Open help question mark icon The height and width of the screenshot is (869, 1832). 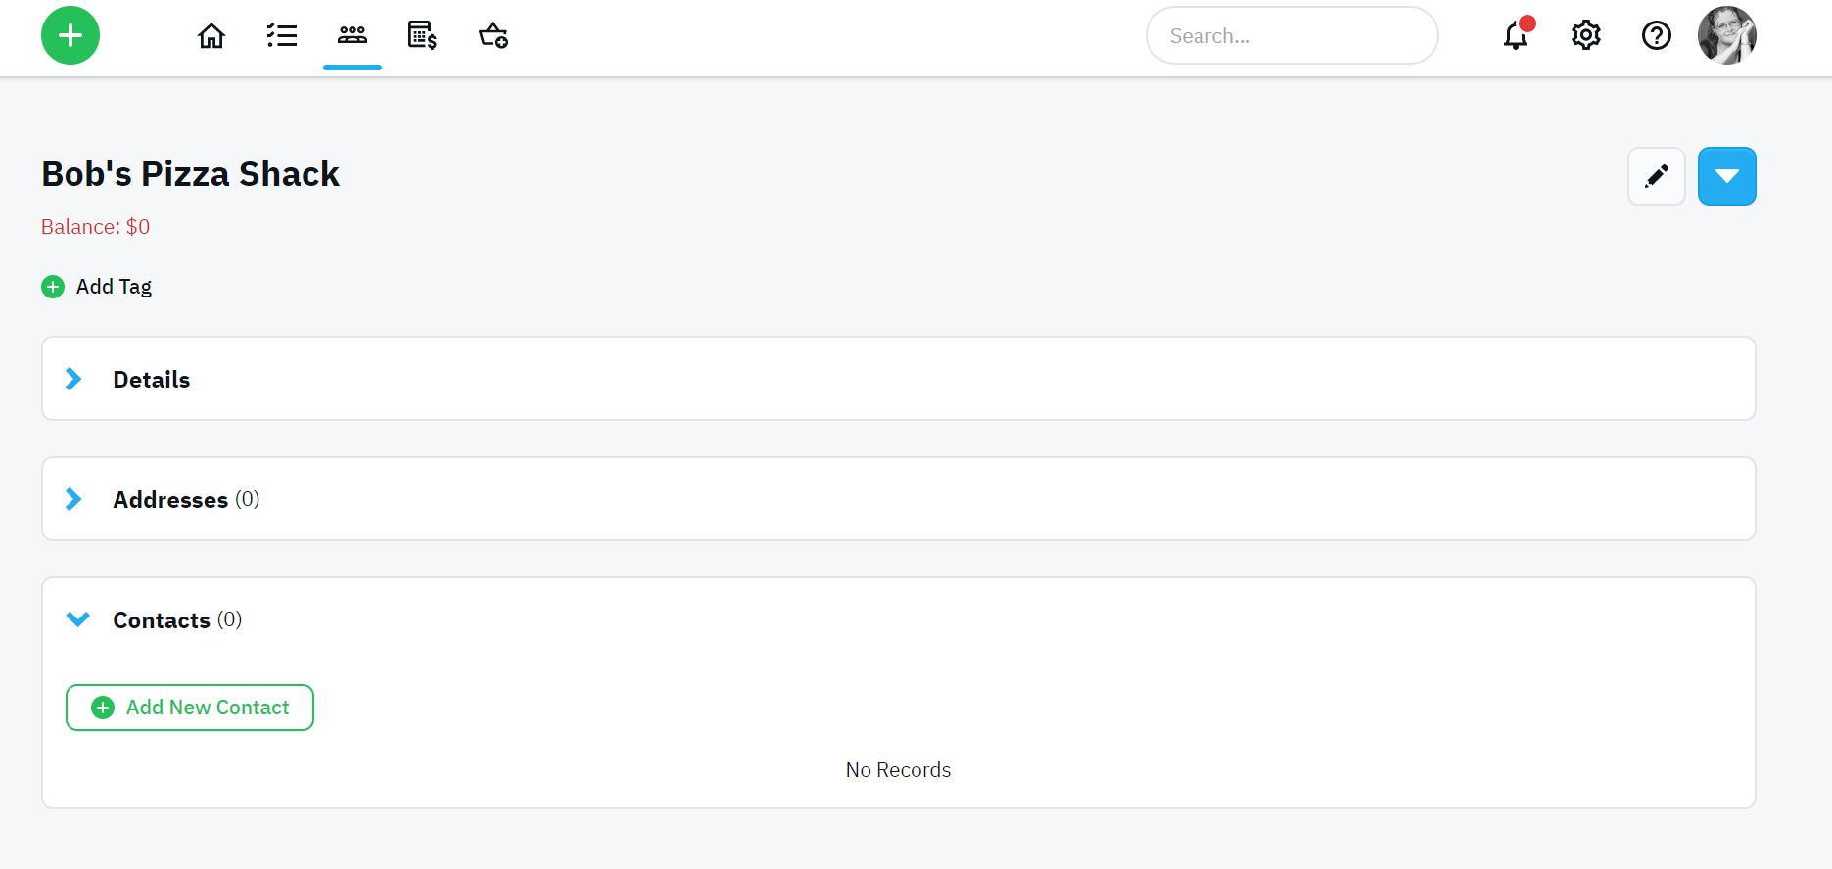coord(1657,36)
